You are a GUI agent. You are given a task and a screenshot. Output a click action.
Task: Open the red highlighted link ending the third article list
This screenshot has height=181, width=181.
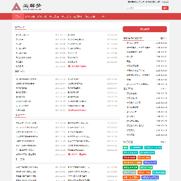[x=77, y=154]
